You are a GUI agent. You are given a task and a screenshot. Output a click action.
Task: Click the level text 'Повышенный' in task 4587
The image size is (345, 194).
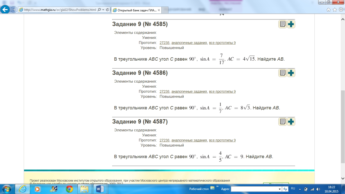click(x=172, y=145)
